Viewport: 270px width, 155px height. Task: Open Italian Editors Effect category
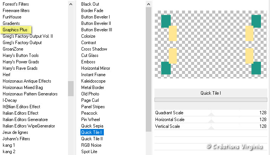[20, 113]
